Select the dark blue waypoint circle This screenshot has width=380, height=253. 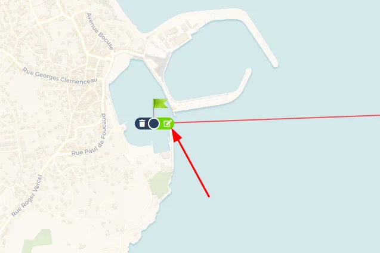point(153,124)
